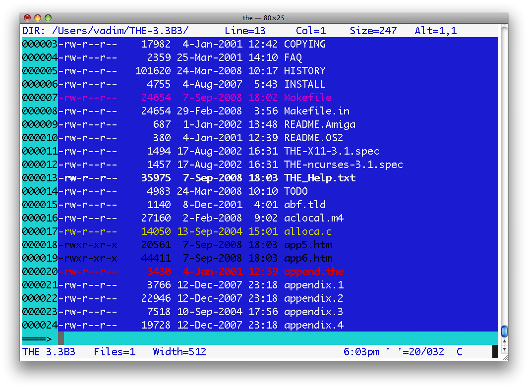Screen dimensions: 528x388
Task: Click prefix area number 000016
Action: point(40,218)
